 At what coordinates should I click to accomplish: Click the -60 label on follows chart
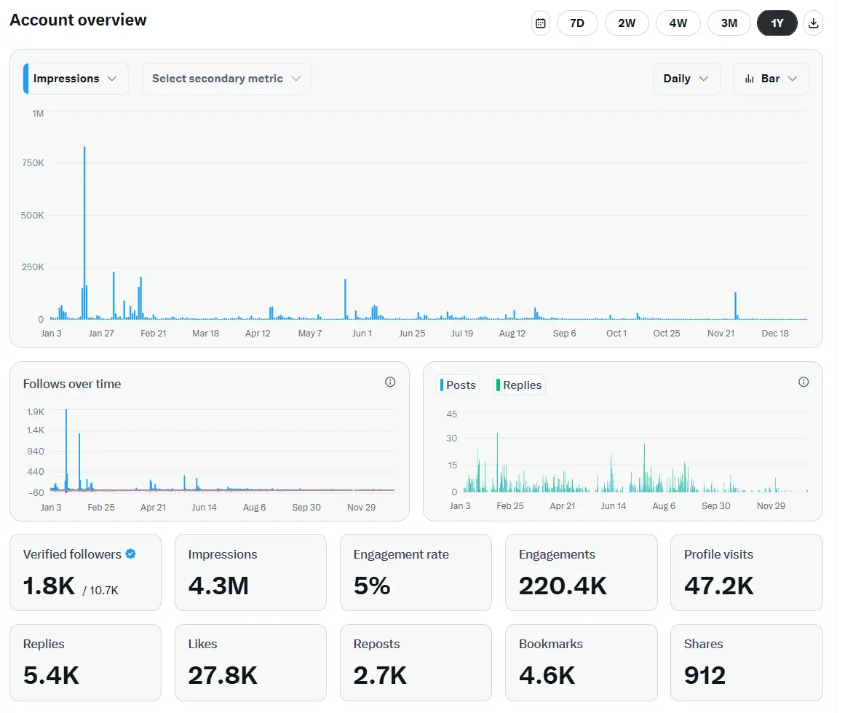[36, 493]
